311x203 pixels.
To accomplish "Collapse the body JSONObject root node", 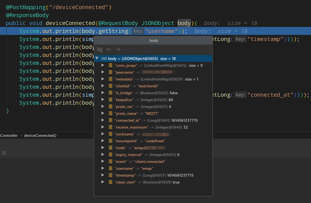I will (97, 59).
